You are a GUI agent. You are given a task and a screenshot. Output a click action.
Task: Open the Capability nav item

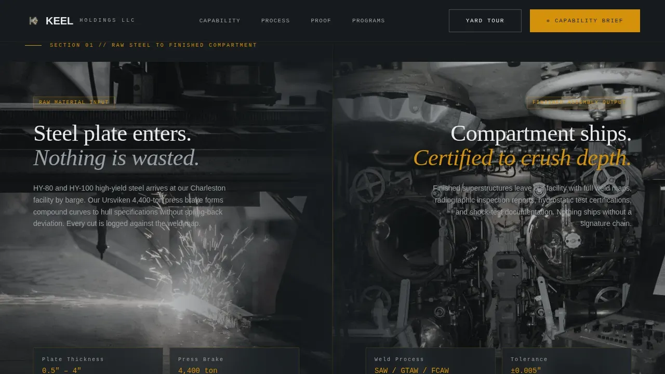(x=220, y=21)
